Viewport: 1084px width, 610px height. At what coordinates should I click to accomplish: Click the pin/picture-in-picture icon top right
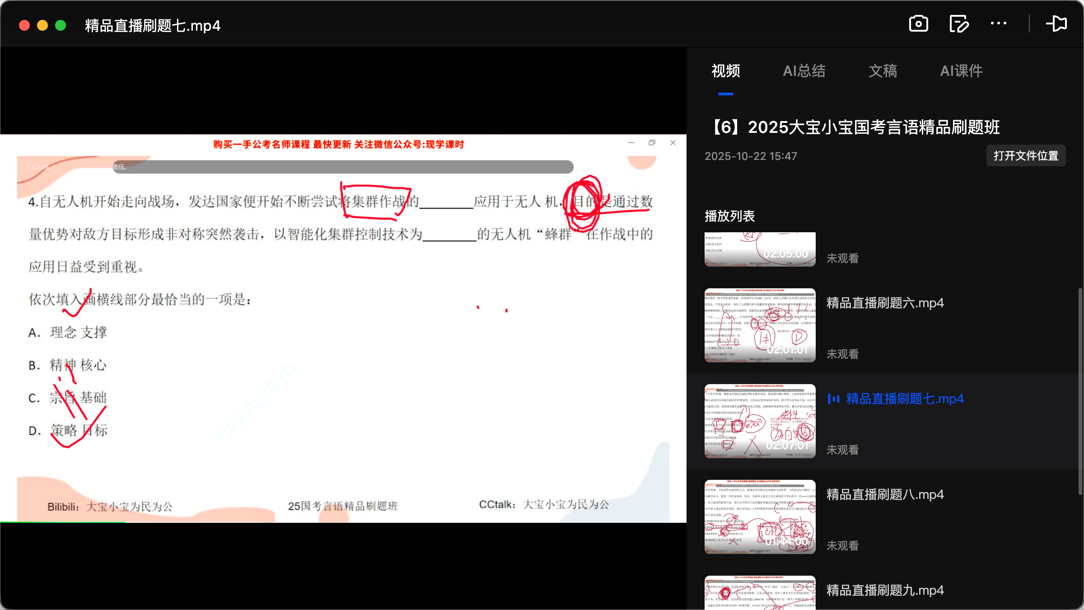[x=1056, y=23]
